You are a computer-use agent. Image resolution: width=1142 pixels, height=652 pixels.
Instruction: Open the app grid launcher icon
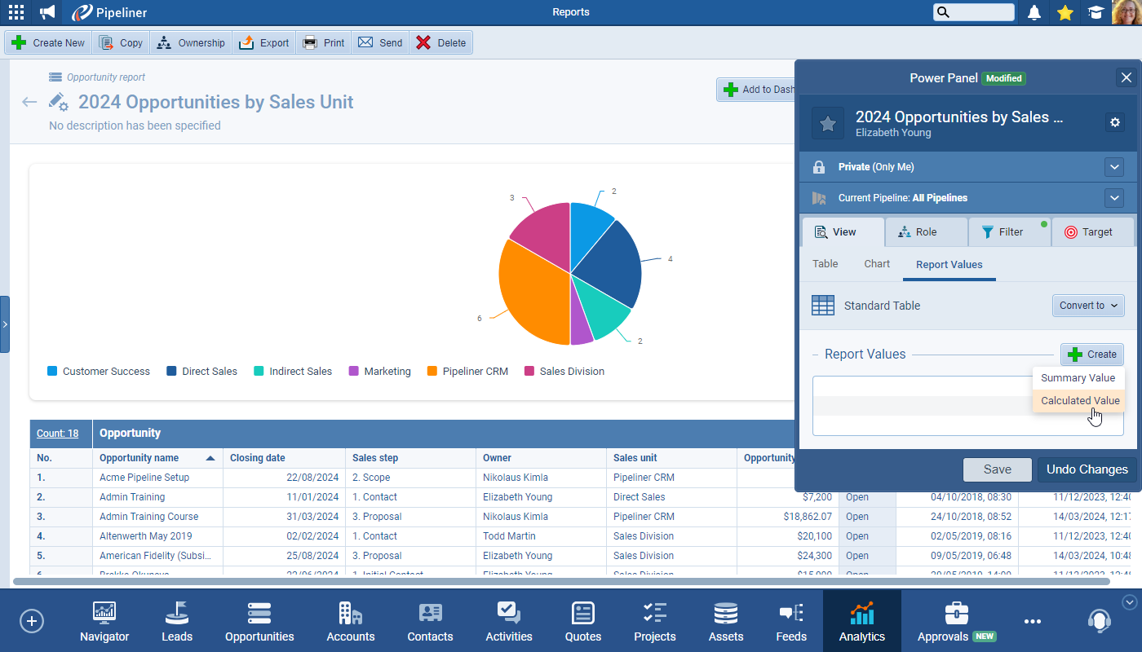coord(15,12)
